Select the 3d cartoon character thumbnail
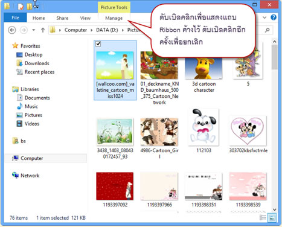 click(x=203, y=68)
